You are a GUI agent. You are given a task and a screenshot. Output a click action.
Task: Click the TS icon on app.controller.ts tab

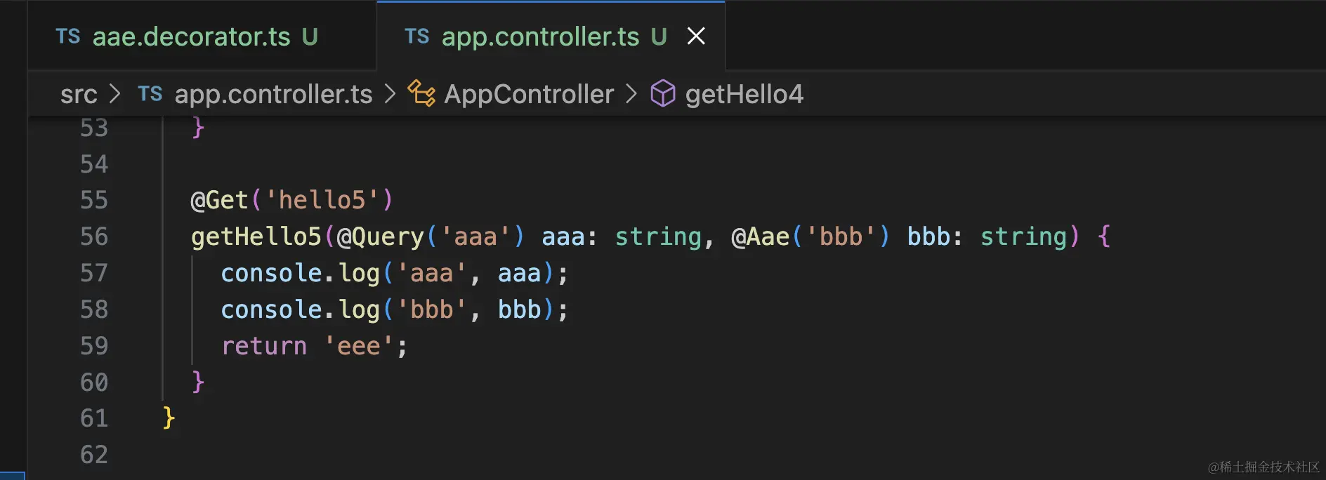417,36
